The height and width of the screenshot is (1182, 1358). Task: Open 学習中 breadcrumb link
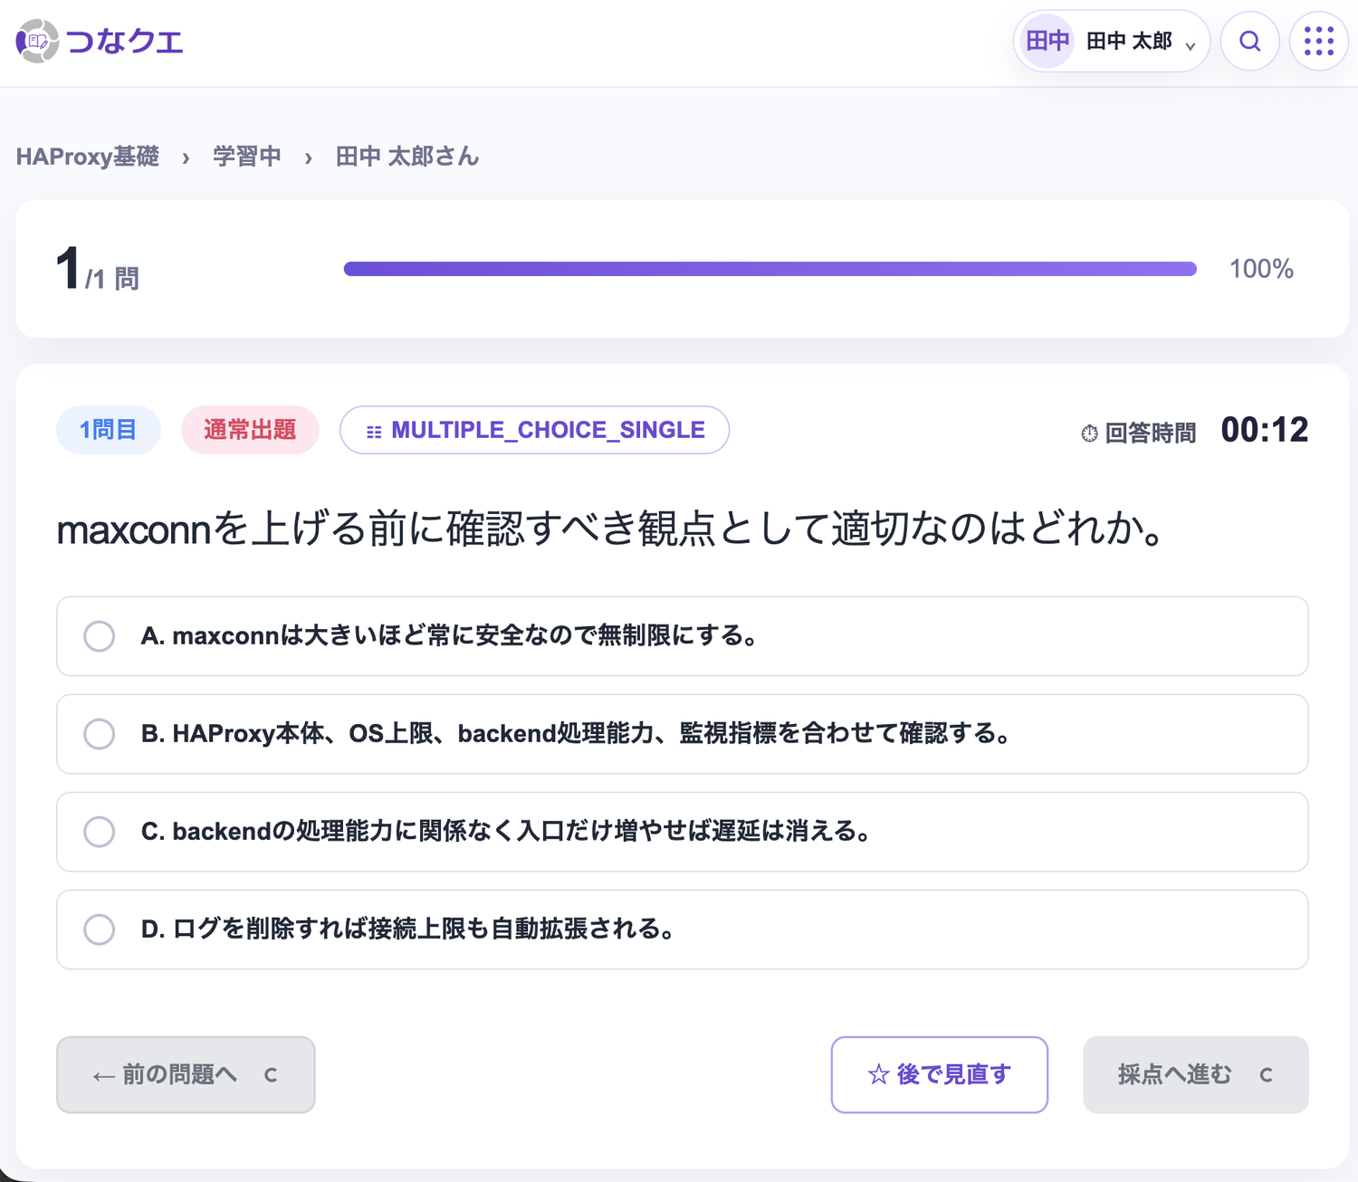[246, 157]
